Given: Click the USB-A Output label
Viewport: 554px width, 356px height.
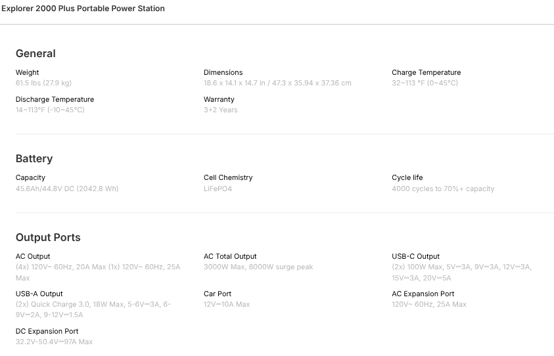Looking at the screenshot, I should (x=39, y=294).
